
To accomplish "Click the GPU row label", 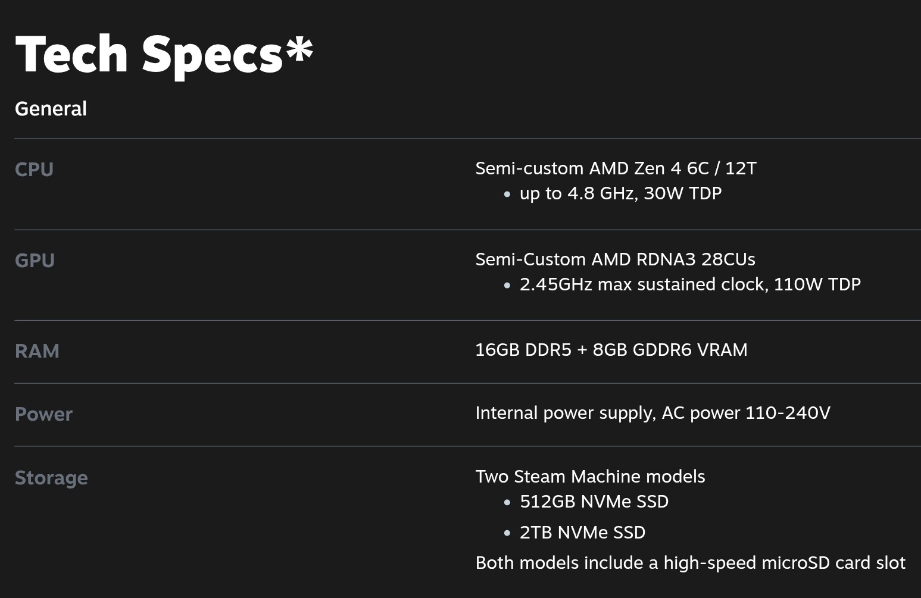I will 35,261.
